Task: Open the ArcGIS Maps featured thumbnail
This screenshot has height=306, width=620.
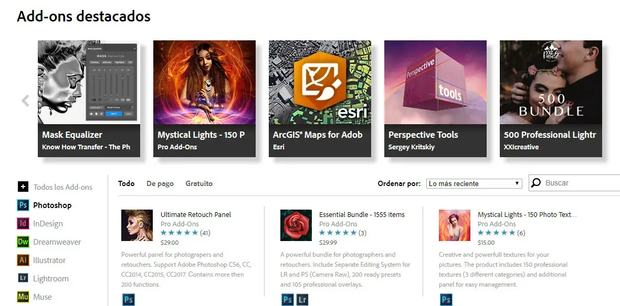Action: [320, 82]
